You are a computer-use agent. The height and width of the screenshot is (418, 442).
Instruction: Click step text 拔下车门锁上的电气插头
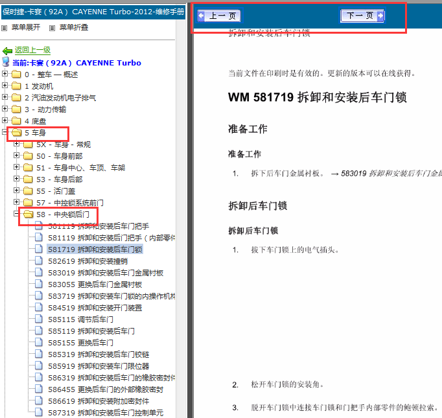point(295,250)
